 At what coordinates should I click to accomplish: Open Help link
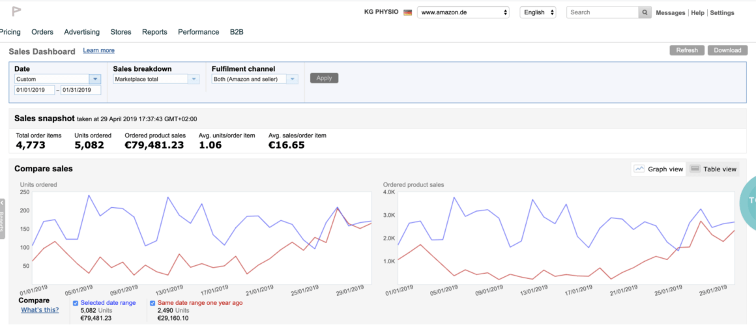click(697, 13)
